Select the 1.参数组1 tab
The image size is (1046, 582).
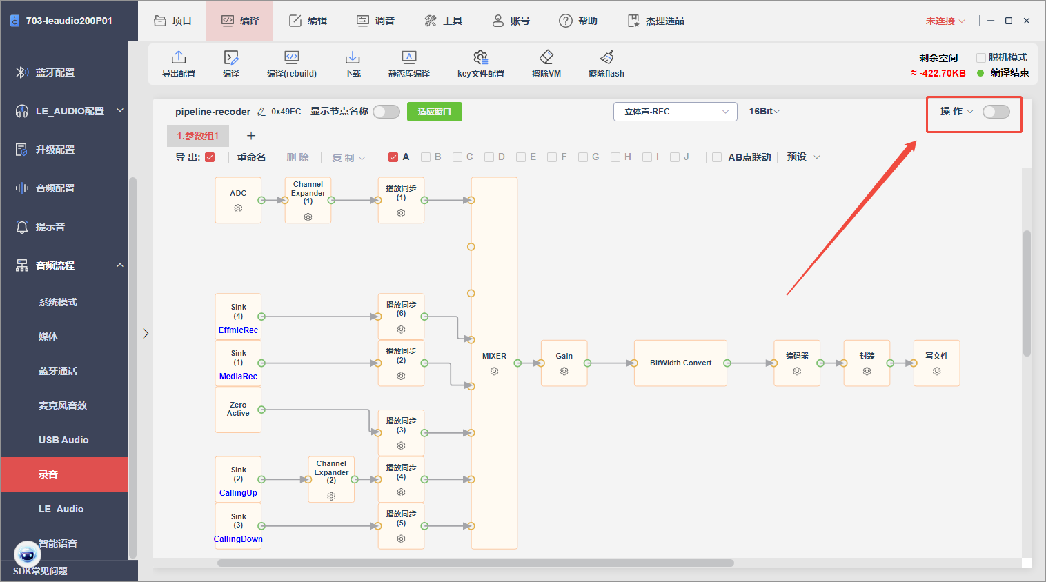198,136
